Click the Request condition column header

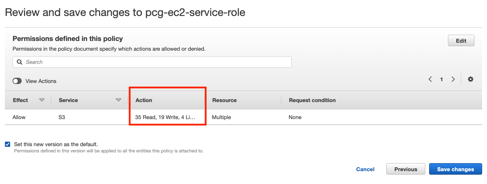312,100
